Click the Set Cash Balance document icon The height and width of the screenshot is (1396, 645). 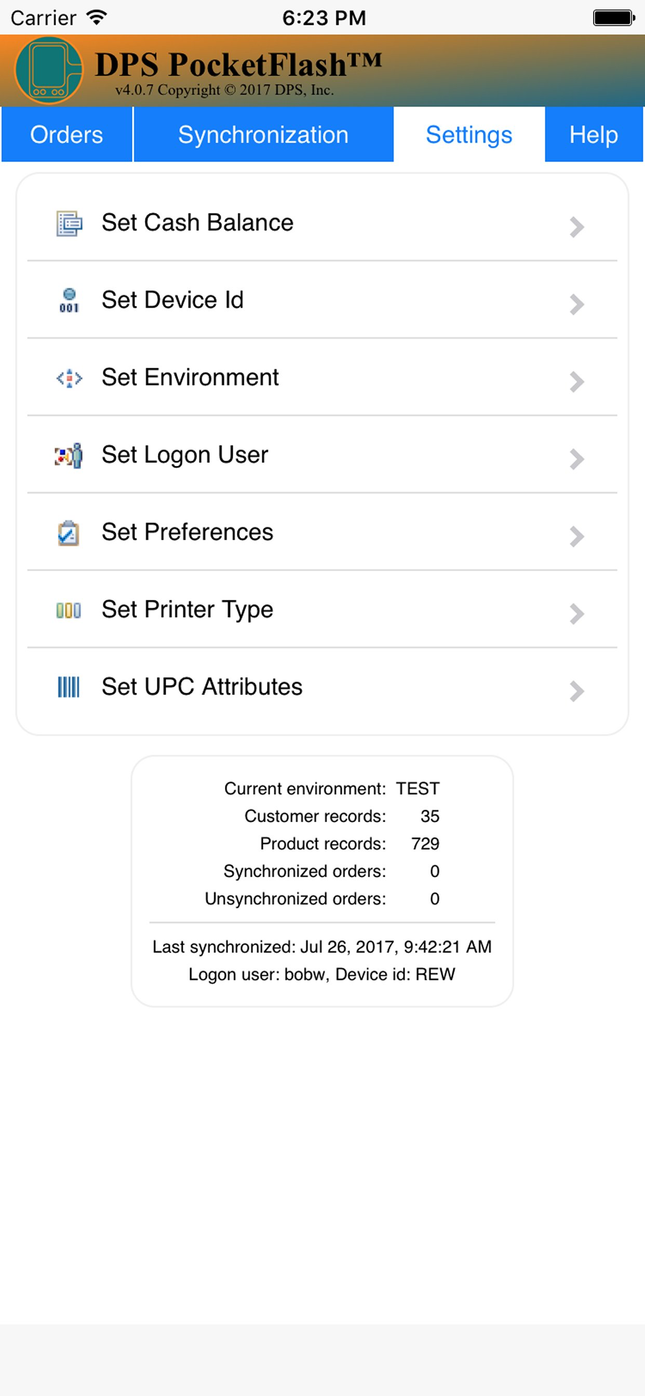[x=69, y=223]
